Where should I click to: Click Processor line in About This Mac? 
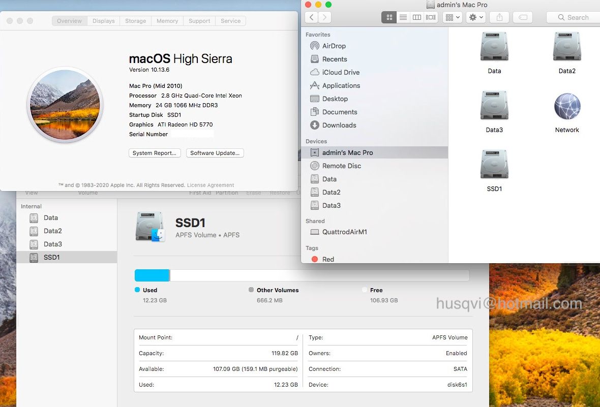186,96
